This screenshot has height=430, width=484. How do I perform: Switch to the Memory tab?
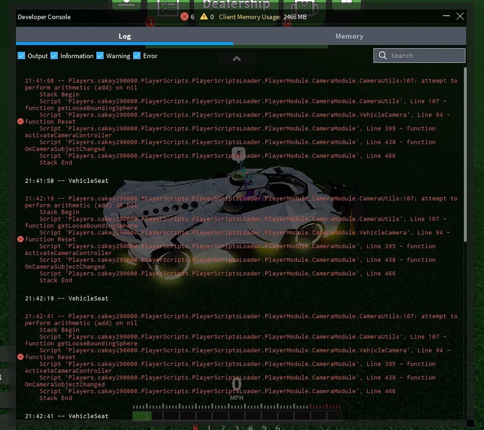349,36
